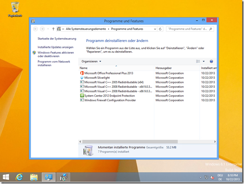Screen dimensions: 244x184
Task: Click Microsoft Corporation in the Silverlight row
Action: (170, 77)
